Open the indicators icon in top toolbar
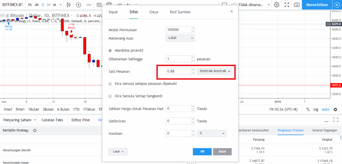This screenshot has width=342, height=164. [x=89, y=5]
